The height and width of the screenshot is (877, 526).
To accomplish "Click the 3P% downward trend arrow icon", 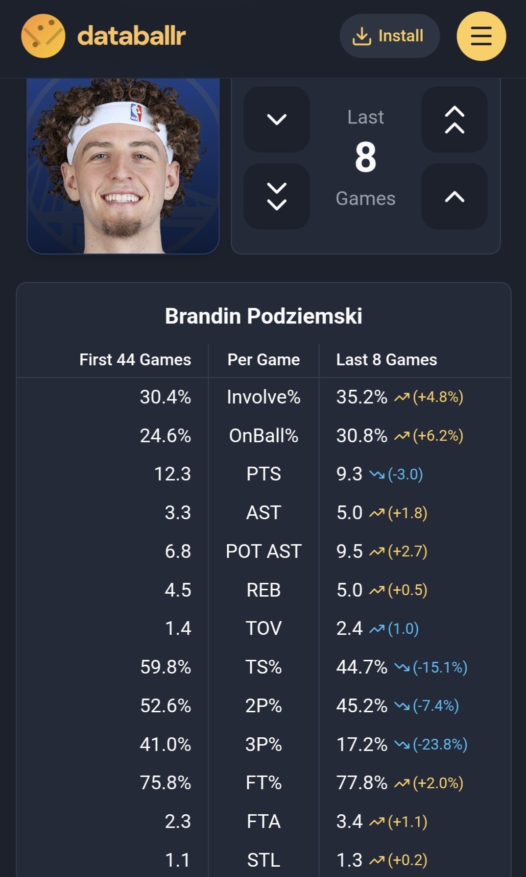I will (402, 745).
